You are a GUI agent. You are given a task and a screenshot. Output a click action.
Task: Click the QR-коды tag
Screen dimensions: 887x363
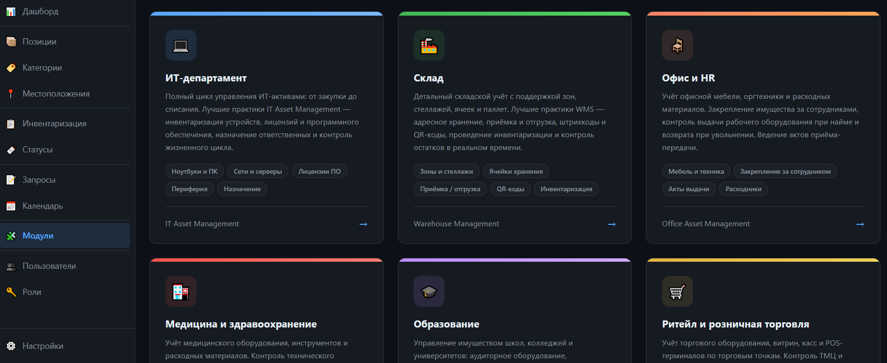pos(510,189)
